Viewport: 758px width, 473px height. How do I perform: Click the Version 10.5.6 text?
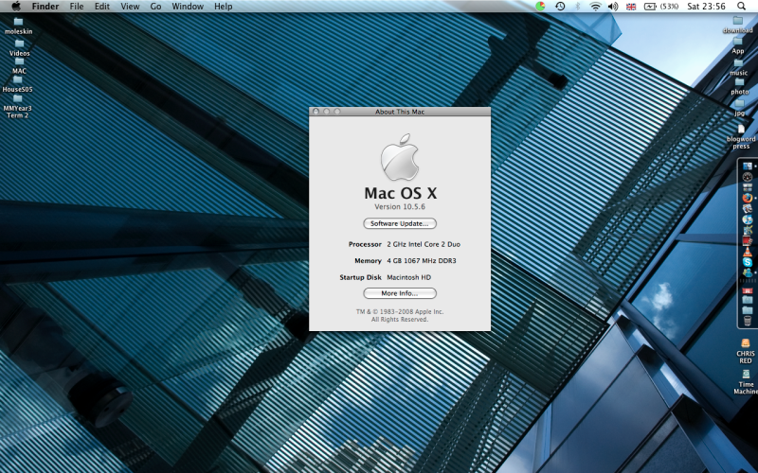click(x=400, y=206)
